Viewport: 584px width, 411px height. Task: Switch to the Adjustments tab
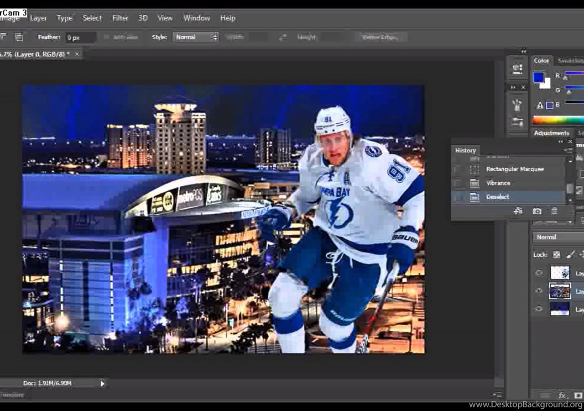(x=552, y=133)
